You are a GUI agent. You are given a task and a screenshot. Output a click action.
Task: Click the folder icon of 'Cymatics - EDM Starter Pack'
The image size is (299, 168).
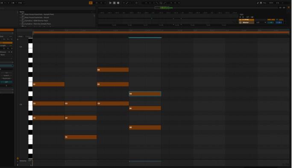coord(23,21)
